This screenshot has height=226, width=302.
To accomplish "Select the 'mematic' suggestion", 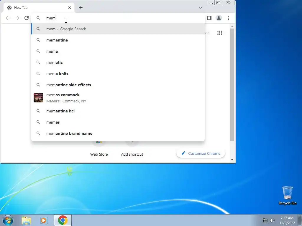I will pos(118,62).
